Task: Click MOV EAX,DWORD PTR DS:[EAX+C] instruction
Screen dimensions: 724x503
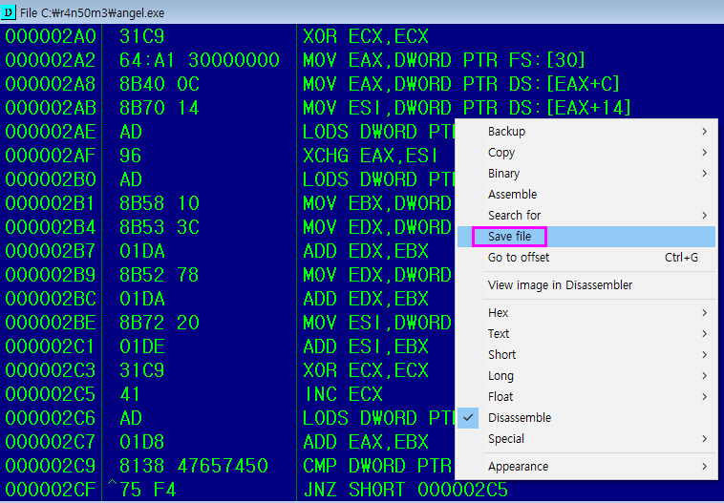Action: pos(460,84)
